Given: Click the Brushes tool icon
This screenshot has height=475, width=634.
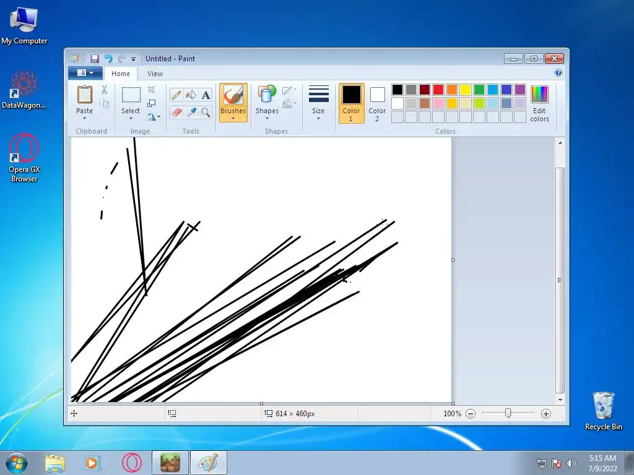Looking at the screenshot, I should pyautogui.click(x=233, y=95).
